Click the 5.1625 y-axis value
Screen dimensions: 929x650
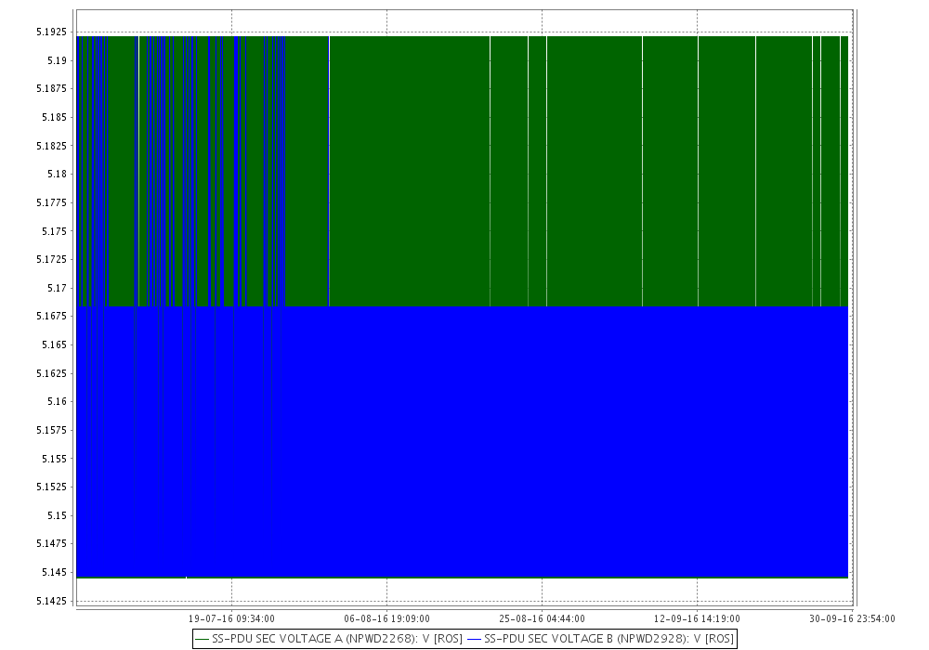pos(51,373)
